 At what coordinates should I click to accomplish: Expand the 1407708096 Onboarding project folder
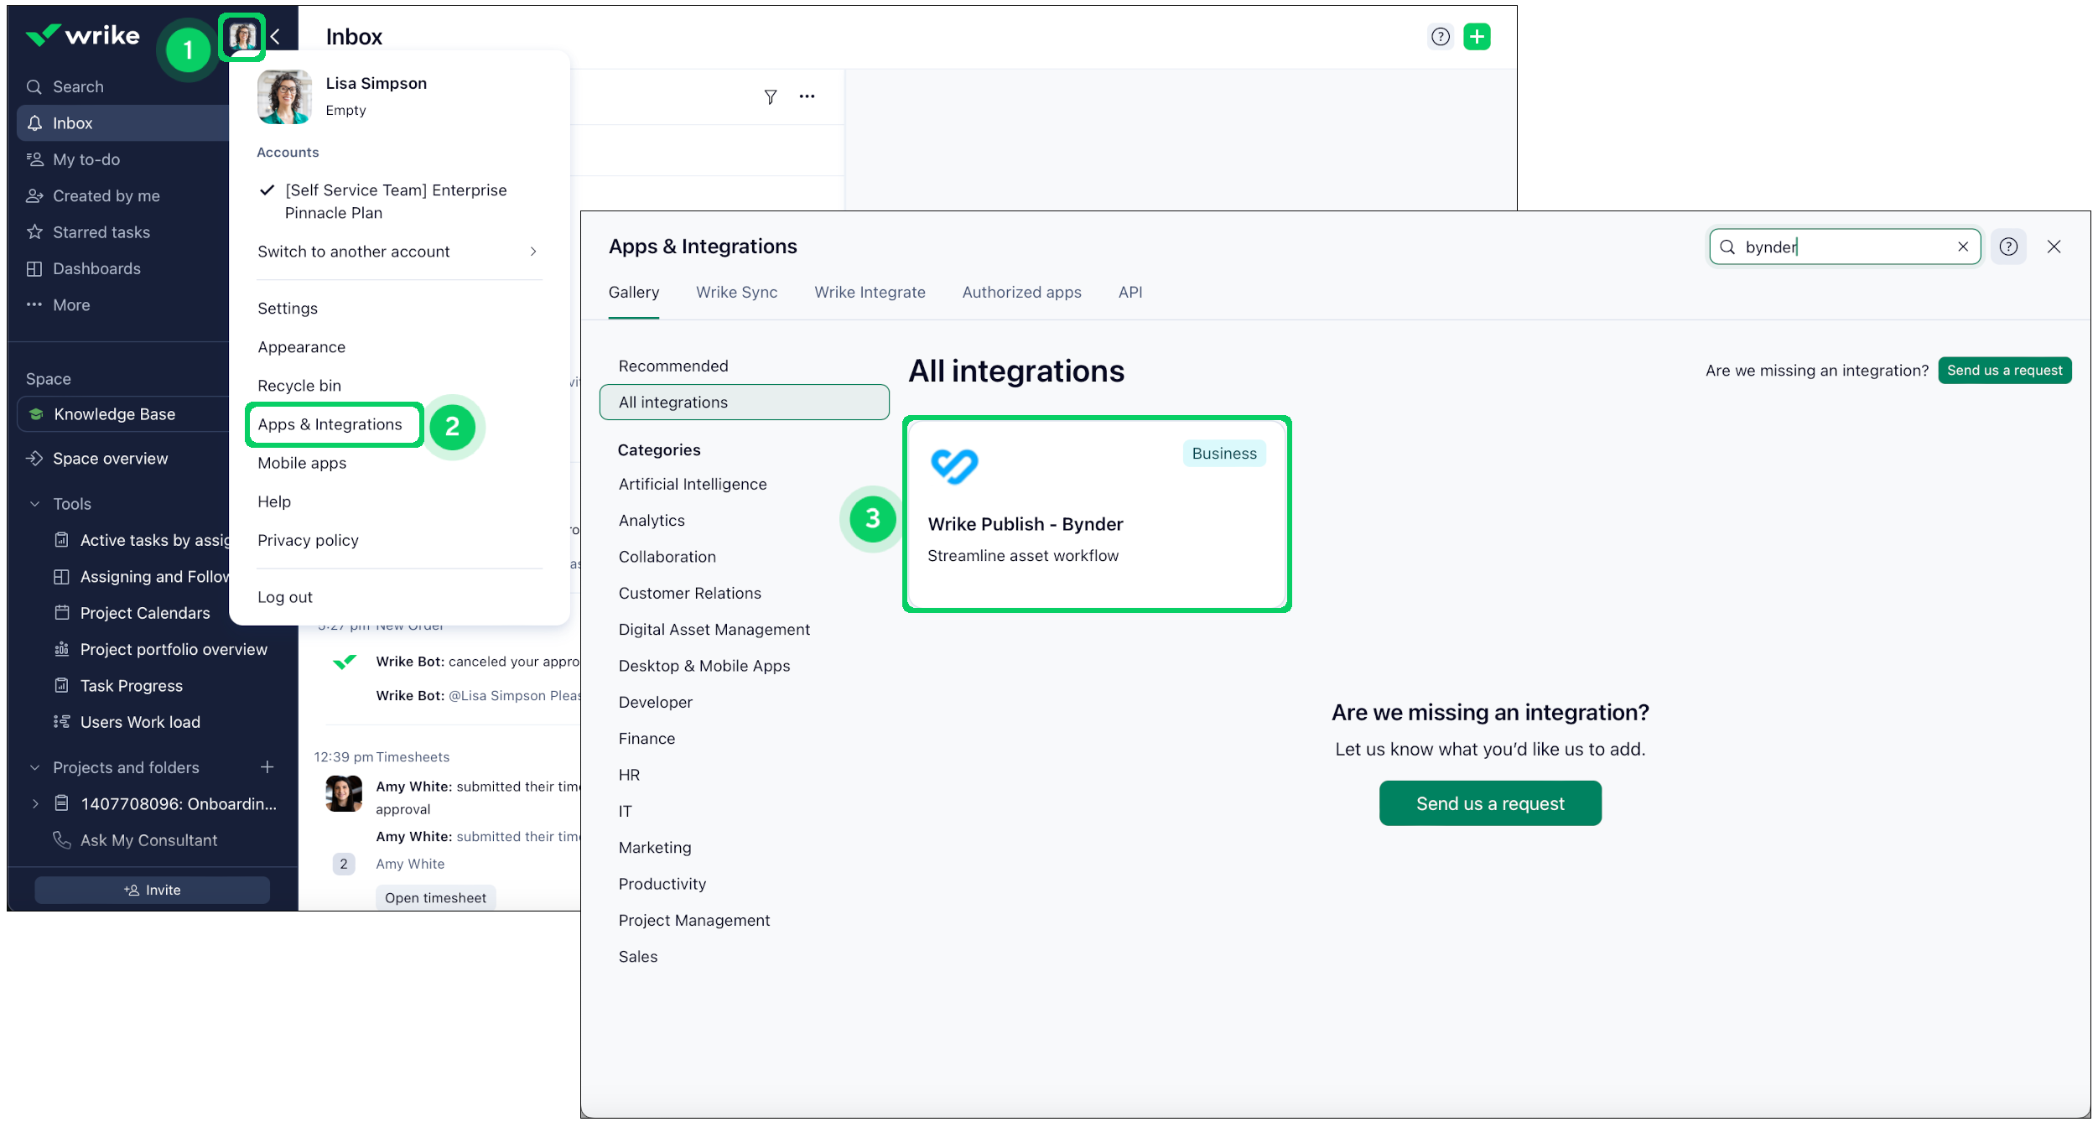click(x=35, y=803)
